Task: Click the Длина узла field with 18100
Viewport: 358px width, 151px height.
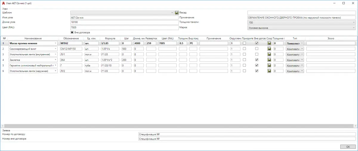Action: coord(124,22)
